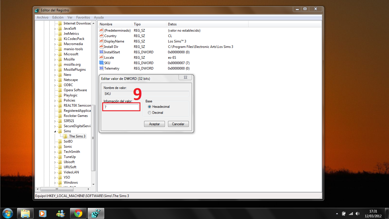This screenshot has height=219, width=389.
Task: Click the DisplayName value string icon
Action: pyautogui.click(x=101, y=41)
